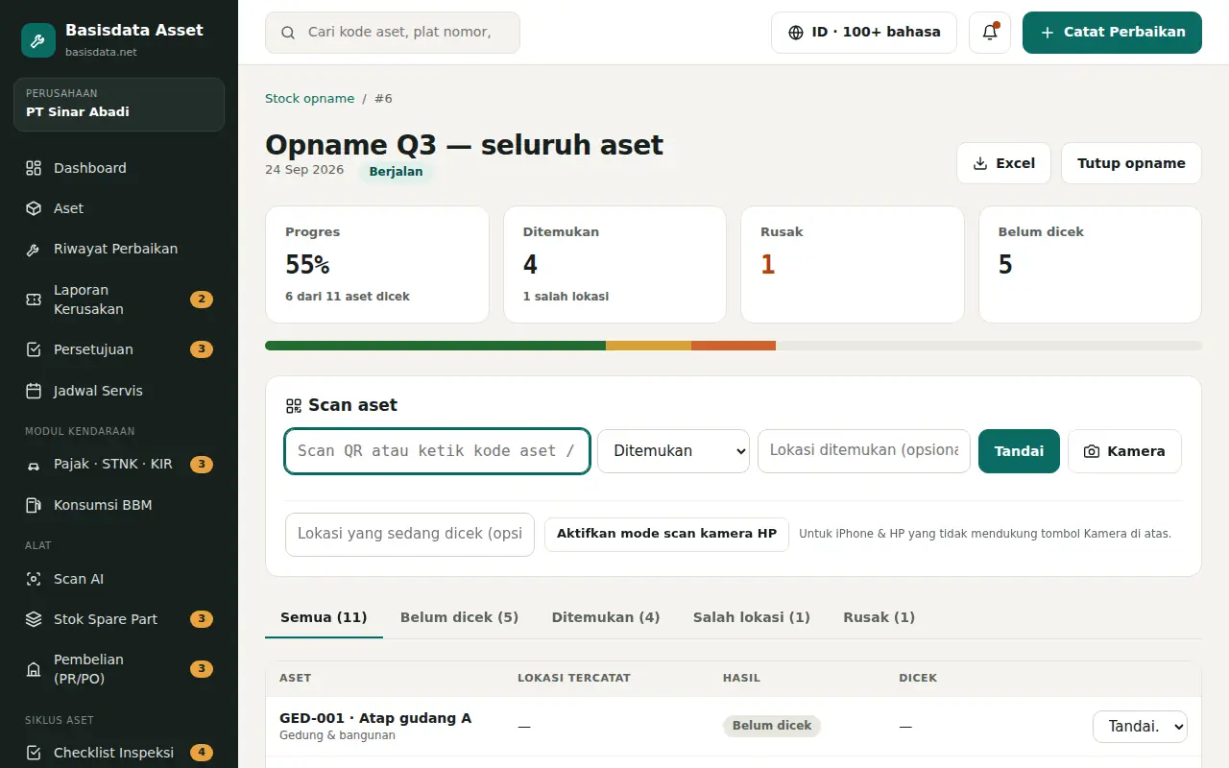Go to Aset in sidebar
The image size is (1229, 768).
[x=119, y=208]
